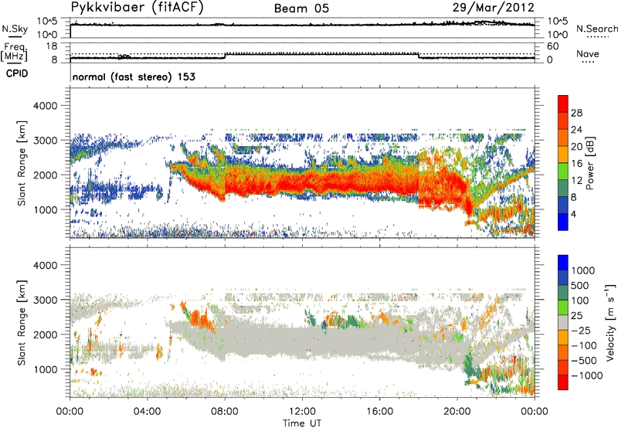Screen dimensions: 618x428
Task: Click the '16:00' time axis label
Action: pos(379,412)
